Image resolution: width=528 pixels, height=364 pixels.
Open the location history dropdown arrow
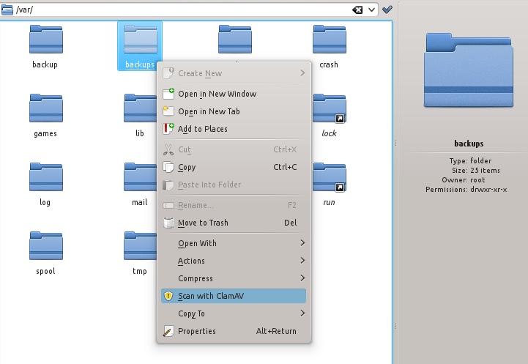371,10
